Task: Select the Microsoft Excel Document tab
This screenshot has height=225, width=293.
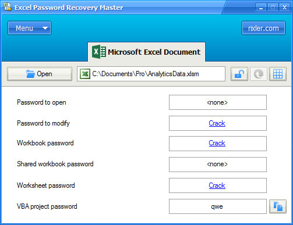Action: click(146, 52)
